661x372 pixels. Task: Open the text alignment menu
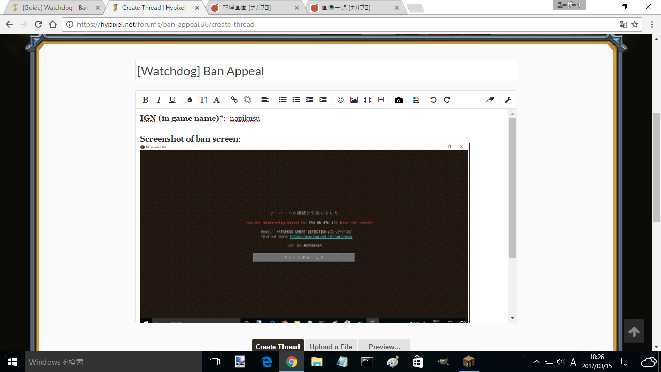[265, 100]
